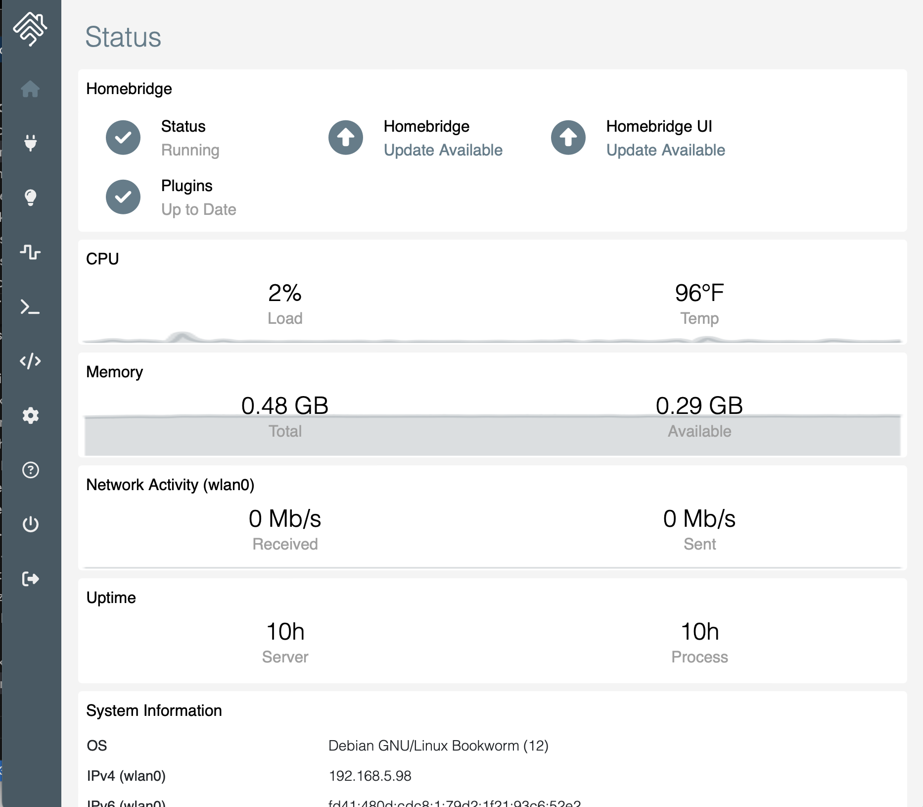
Task: Click the 'CPU' card heading
Action: [x=102, y=259]
